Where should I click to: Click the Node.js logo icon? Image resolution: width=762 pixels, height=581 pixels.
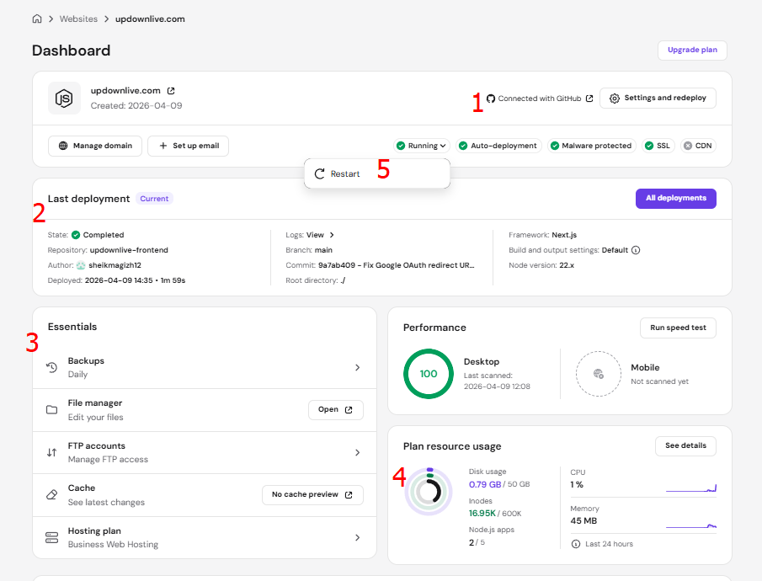[64, 99]
